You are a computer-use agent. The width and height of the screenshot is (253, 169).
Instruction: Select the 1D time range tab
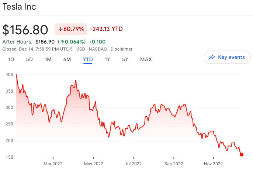pos(11,59)
